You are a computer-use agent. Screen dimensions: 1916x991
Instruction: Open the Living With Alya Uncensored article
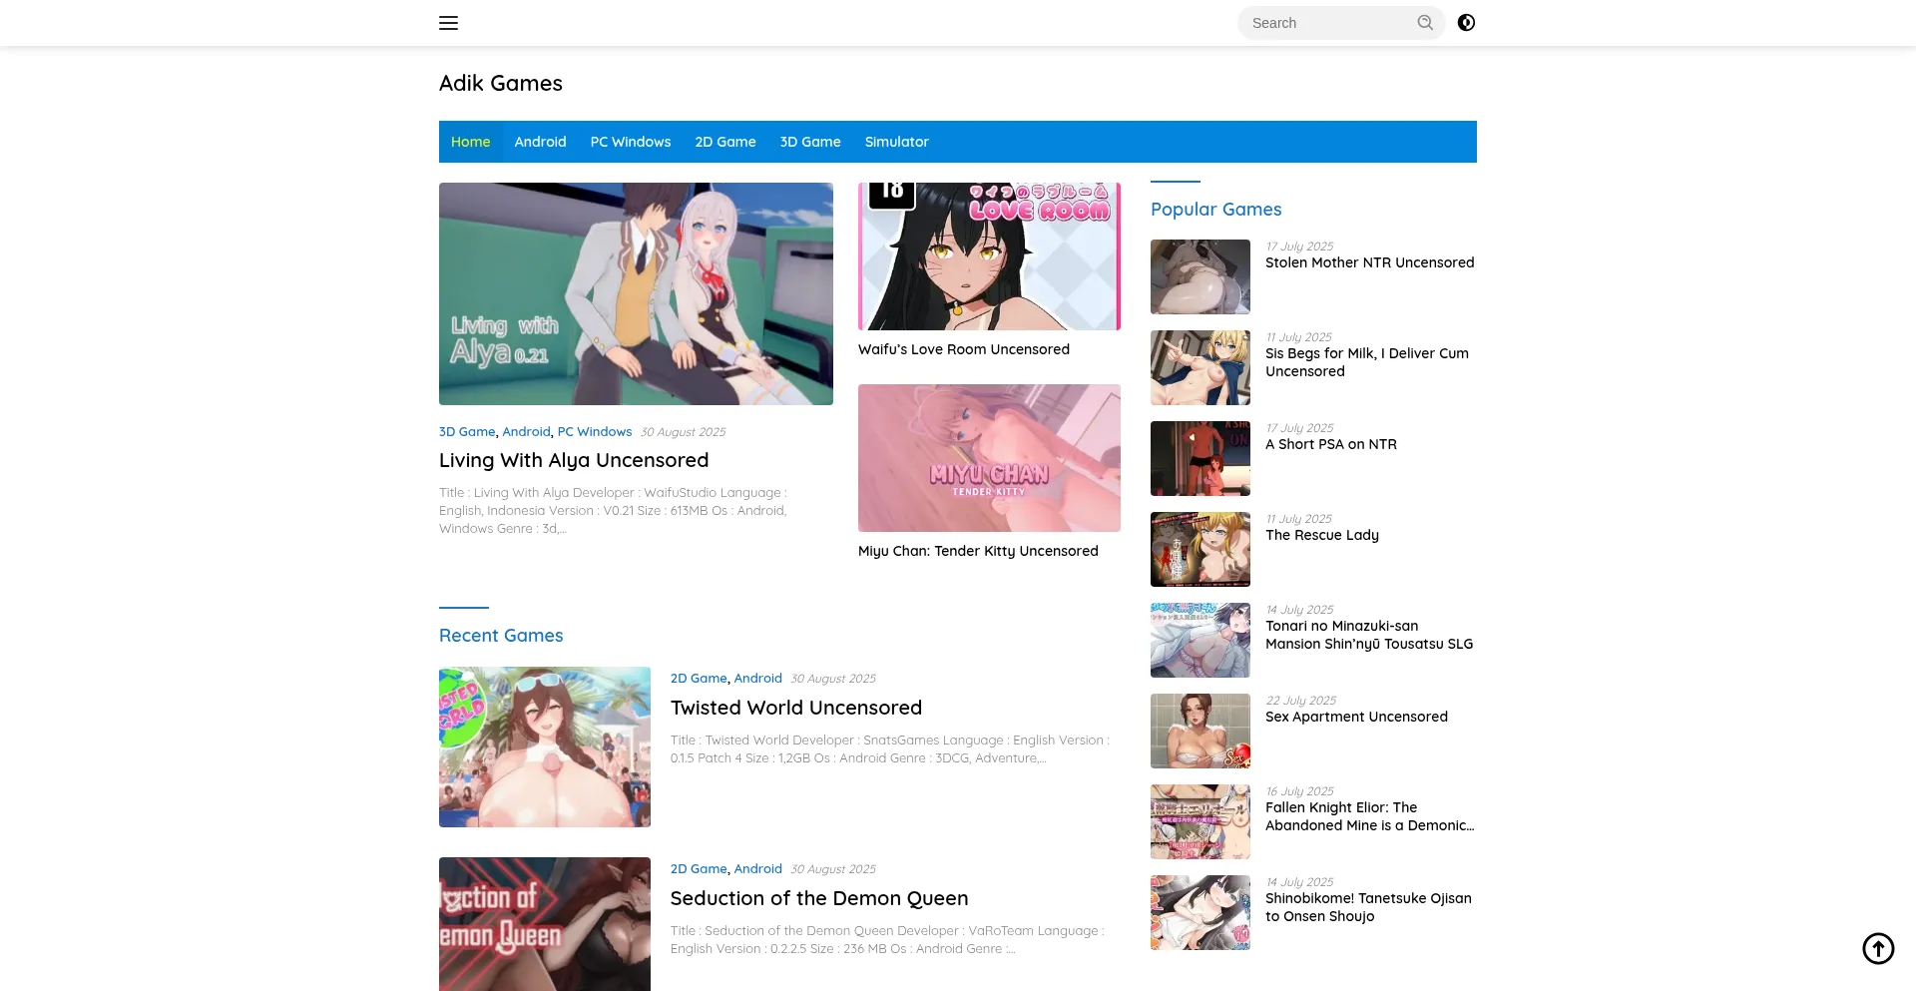[x=574, y=460]
